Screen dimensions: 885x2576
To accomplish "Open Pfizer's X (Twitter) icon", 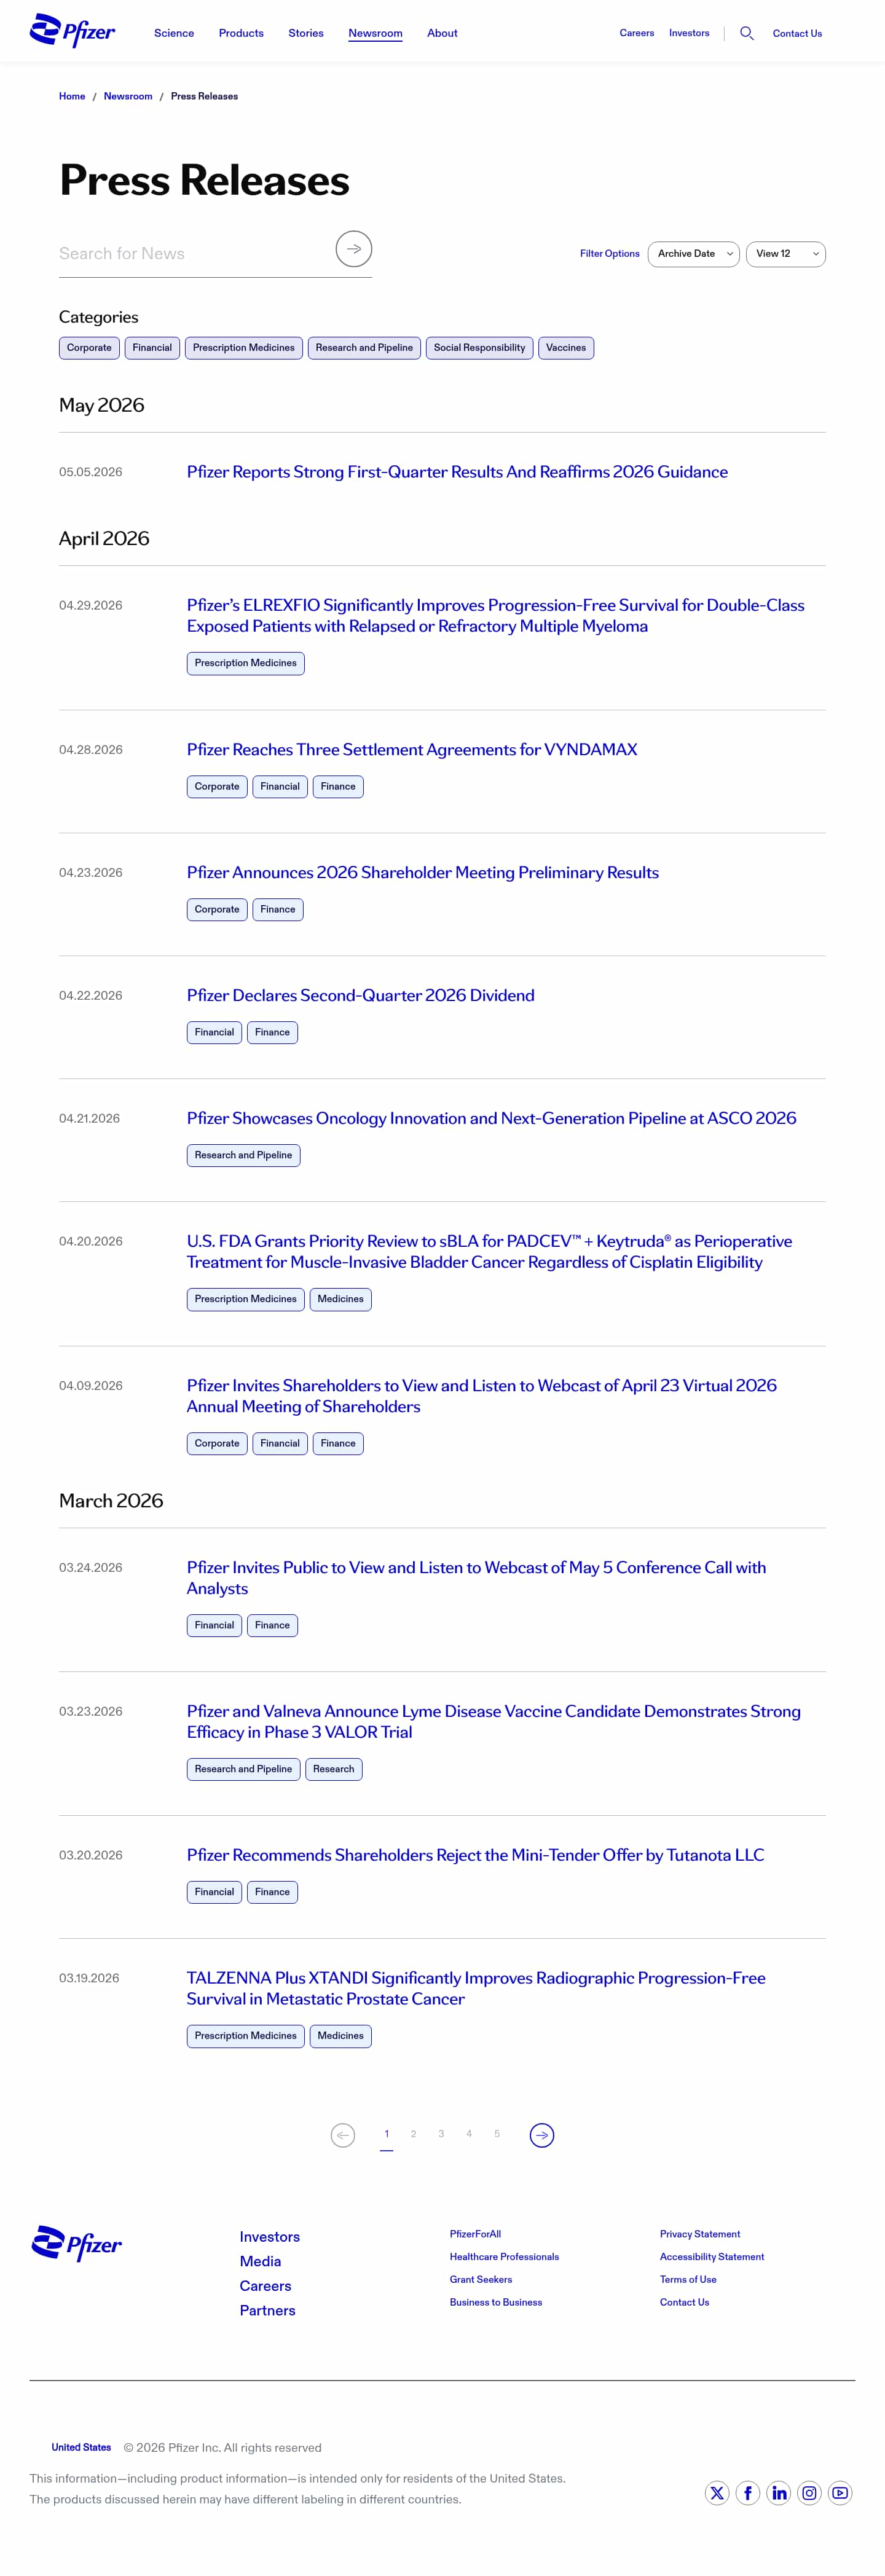I will 717,2493.
